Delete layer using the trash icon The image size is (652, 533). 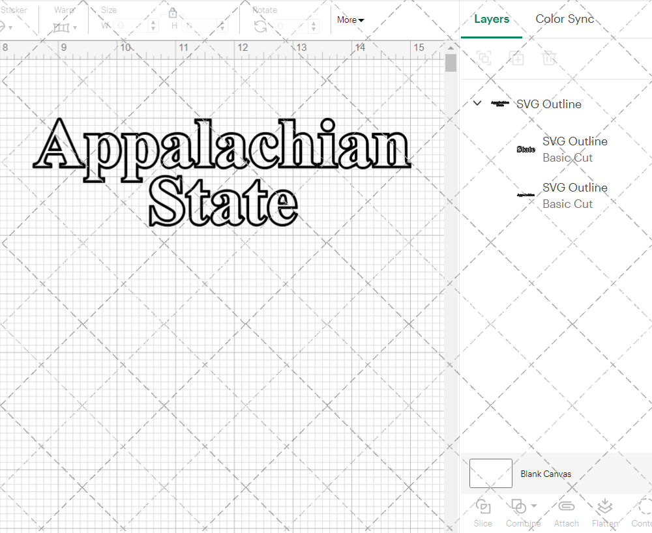pyautogui.click(x=550, y=58)
